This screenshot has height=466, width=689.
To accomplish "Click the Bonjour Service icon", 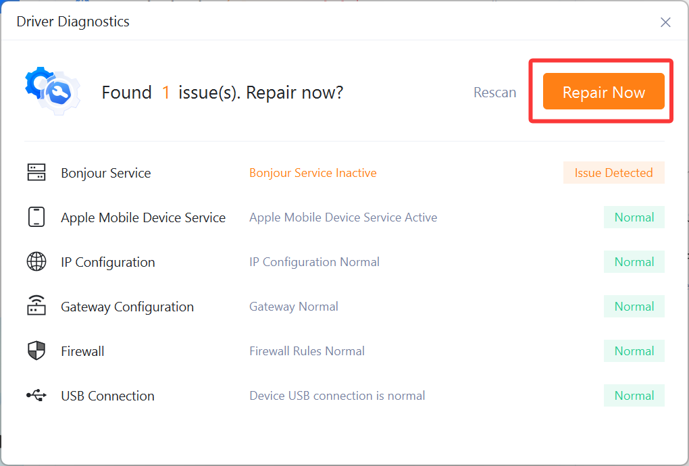I will coord(36,172).
